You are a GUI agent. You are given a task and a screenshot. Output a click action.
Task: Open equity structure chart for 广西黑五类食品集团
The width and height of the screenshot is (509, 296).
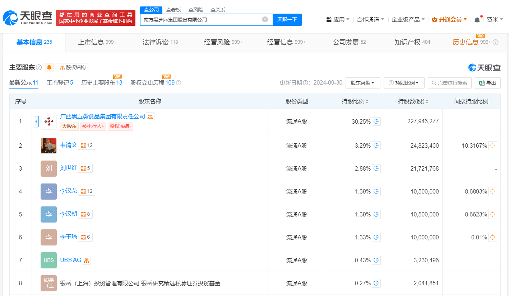point(150,116)
